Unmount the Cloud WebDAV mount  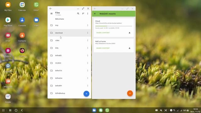tap(129, 33)
